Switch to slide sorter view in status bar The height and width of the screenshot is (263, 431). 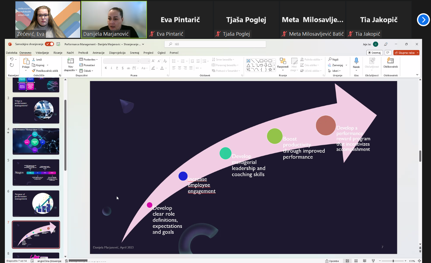coord(356,261)
